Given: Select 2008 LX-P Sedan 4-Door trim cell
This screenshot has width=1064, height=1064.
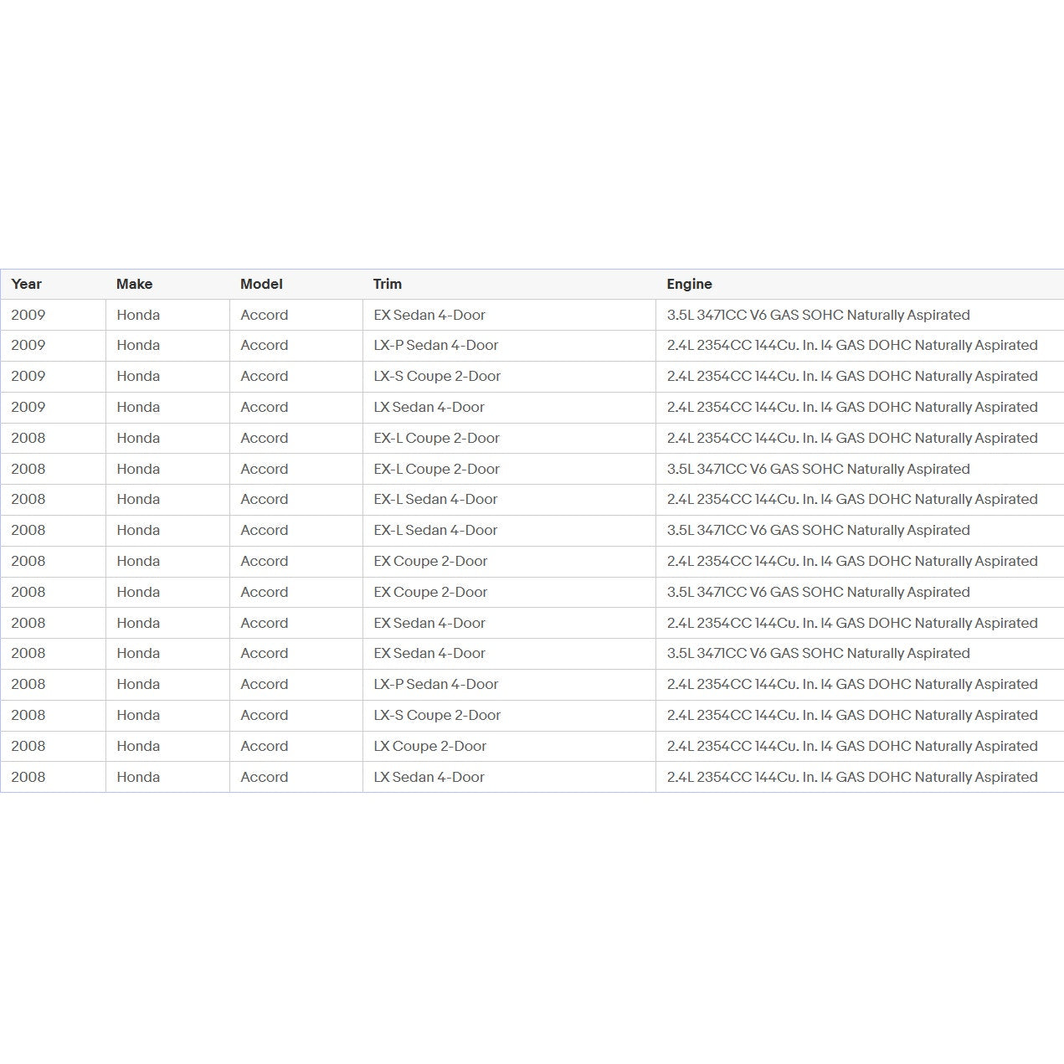Looking at the screenshot, I should pos(435,684).
